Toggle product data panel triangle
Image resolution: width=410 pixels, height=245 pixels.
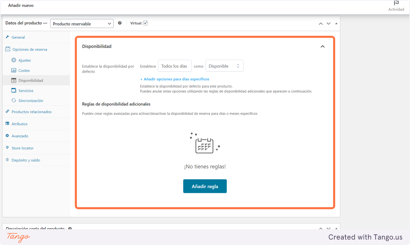336,24
